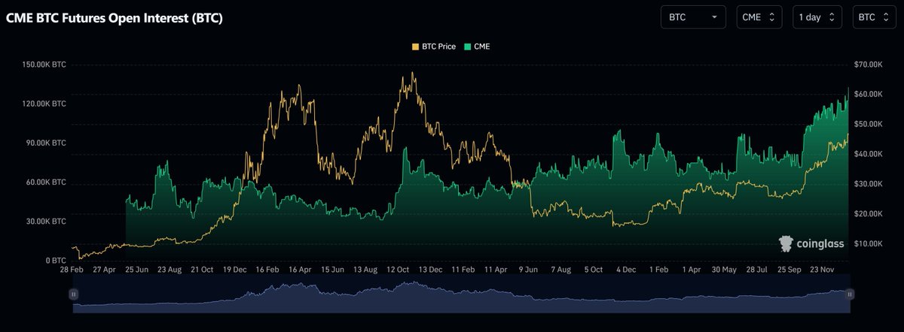Click the $40.00K price axis label

coord(869,154)
